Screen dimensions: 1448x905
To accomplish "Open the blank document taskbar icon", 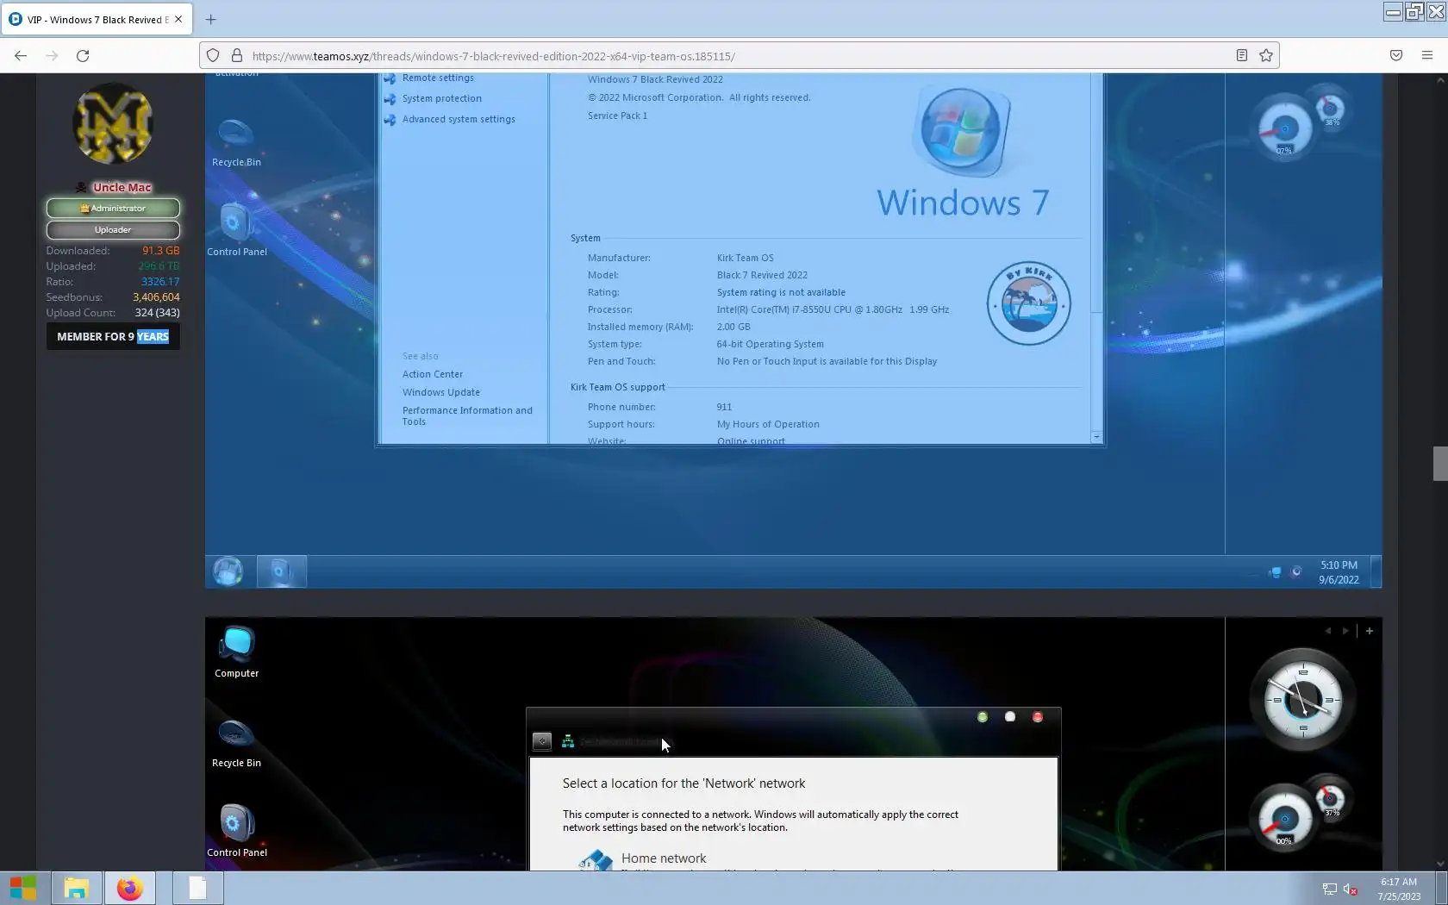I will (197, 888).
